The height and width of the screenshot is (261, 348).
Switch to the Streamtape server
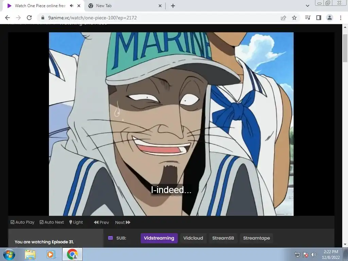pos(257,238)
